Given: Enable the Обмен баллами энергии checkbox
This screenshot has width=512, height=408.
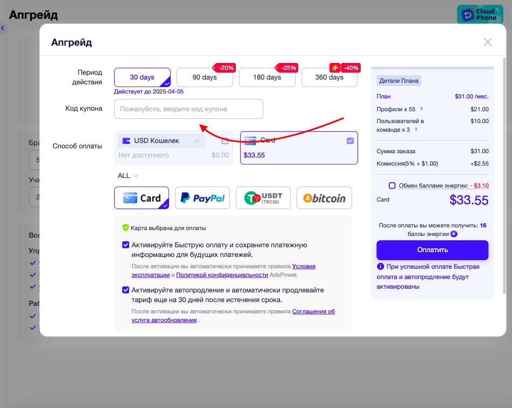Looking at the screenshot, I should click(392, 185).
